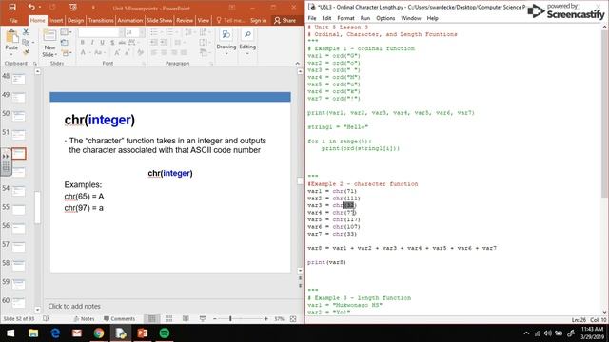609x342 pixels.
Task: Activate the Format Painter brush
Action: pyautogui.click(x=26, y=51)
